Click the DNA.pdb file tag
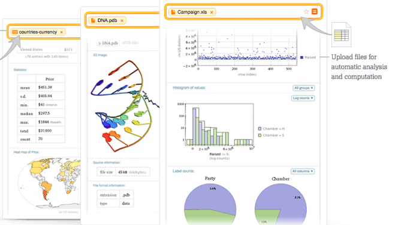Image resolution: width=395 pixels, height=225 pixels. click(x=107, y=20)
